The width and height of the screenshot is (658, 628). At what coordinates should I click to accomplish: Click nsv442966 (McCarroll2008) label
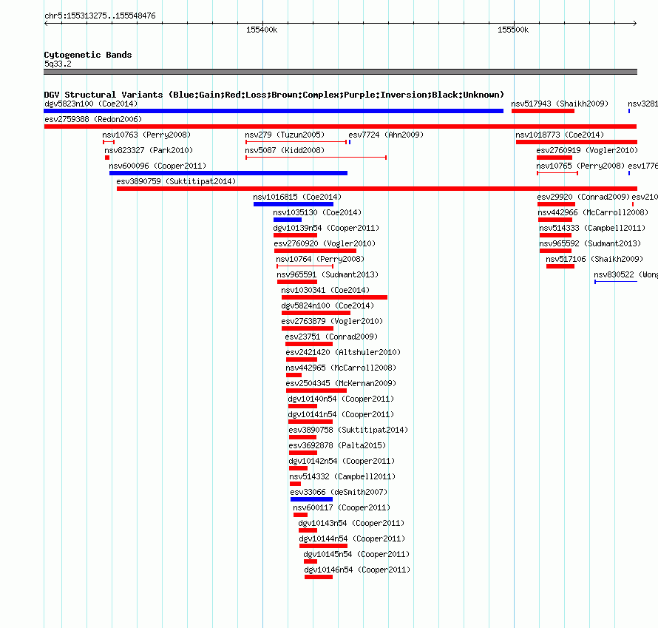point(594,212)
